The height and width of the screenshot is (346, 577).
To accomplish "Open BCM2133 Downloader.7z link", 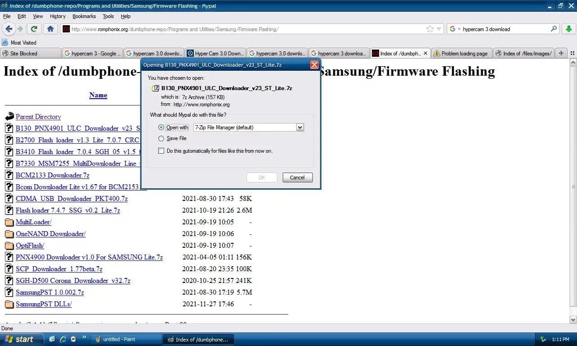I will point(52,175).
